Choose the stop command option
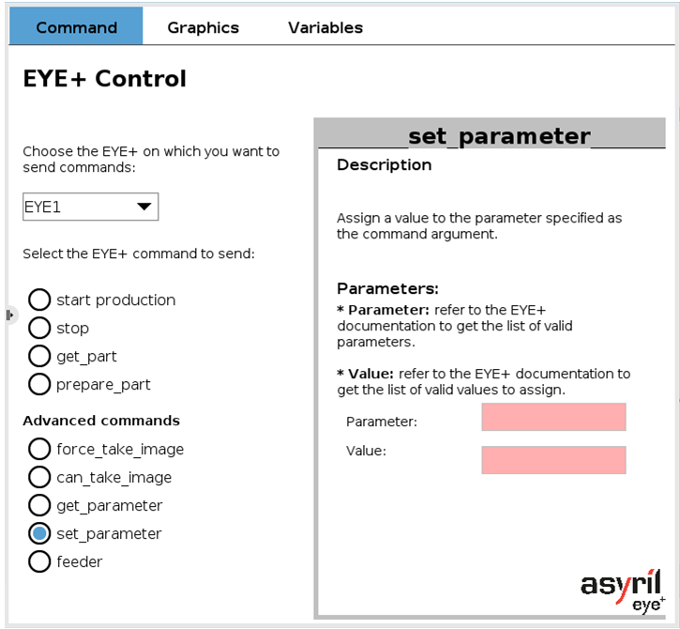 pyautogui.click(x=39, y=329)
